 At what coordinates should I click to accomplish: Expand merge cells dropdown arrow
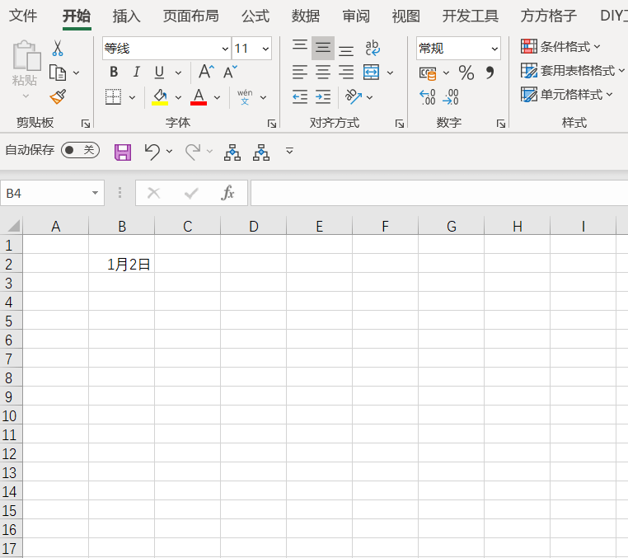coord(390,73)
